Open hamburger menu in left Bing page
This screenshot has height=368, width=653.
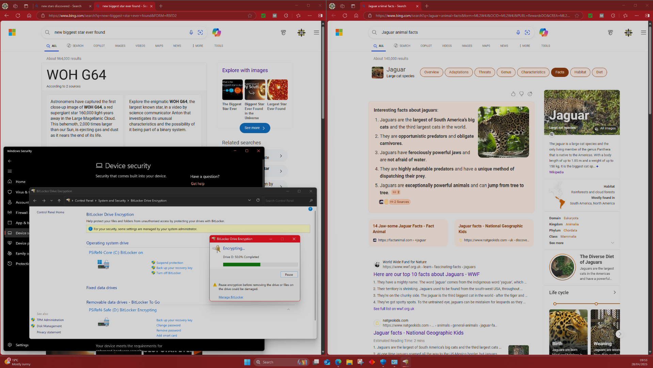pos(316,32)
